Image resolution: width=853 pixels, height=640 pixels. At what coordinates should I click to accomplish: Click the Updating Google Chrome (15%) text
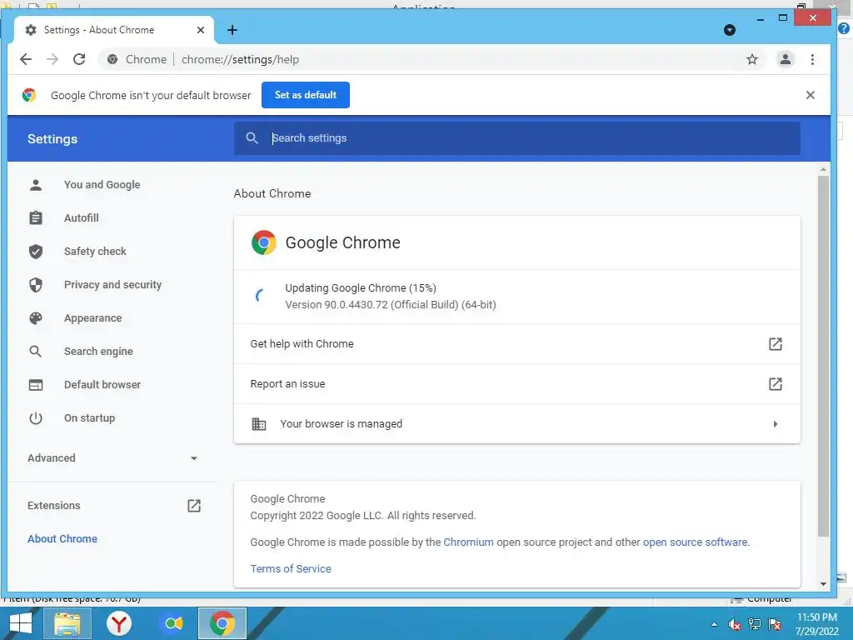pyautogui.click(x=361, y=287)
